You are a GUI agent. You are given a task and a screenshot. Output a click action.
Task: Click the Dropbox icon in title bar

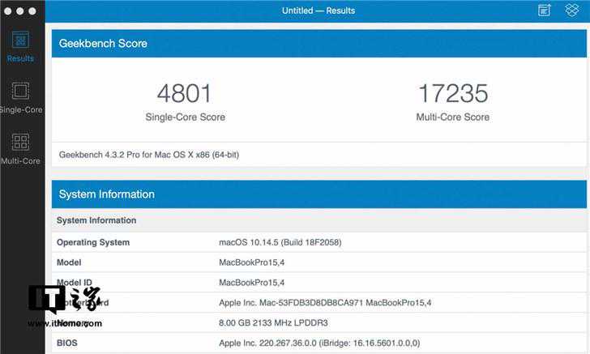[x=572, y=11]
